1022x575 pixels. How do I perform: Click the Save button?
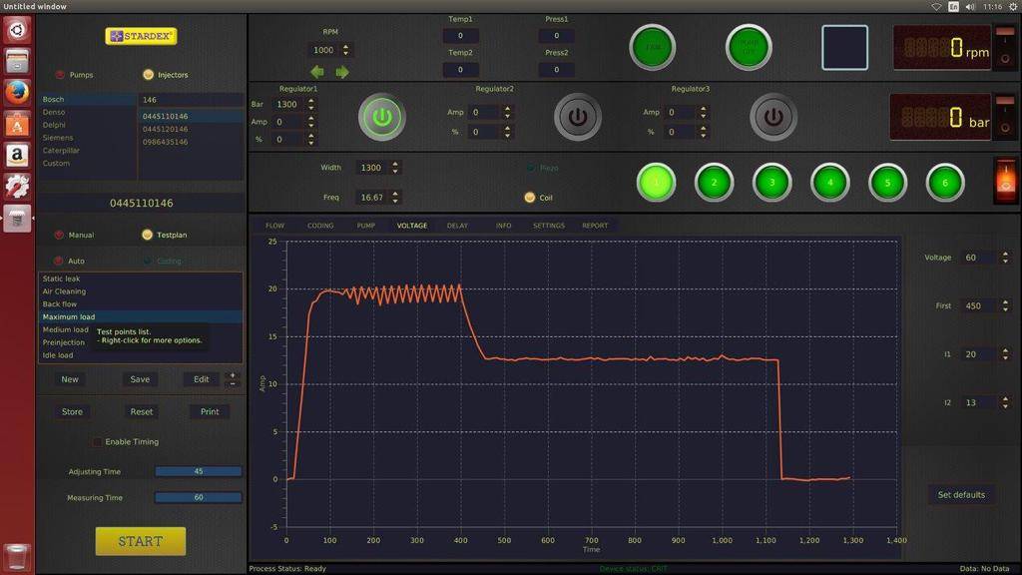click(140, 379)
